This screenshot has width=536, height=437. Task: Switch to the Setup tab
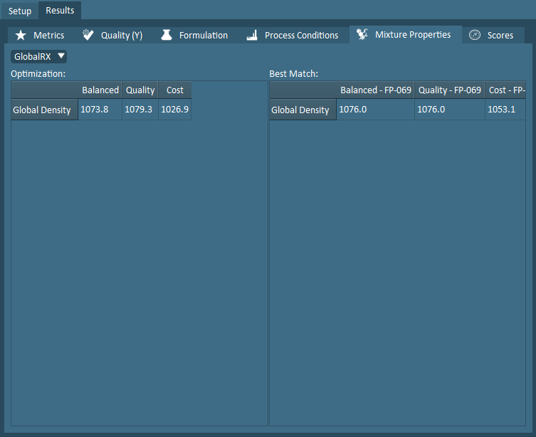coord(20,11)
